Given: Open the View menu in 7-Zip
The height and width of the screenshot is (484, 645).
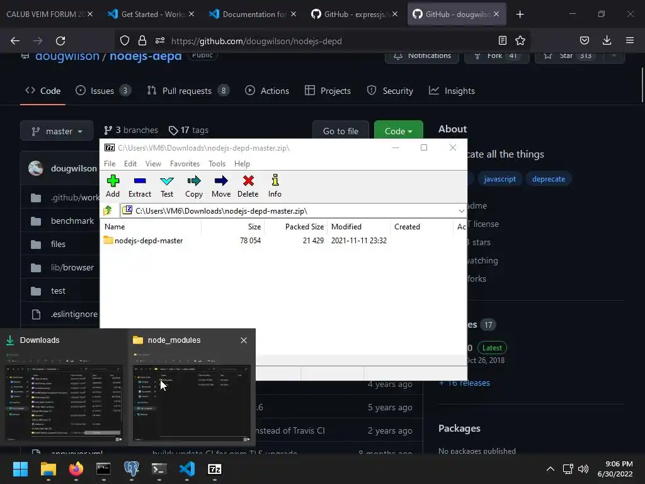Looking at the screenshot, I should pyautogui.click(x=153, y=164).
